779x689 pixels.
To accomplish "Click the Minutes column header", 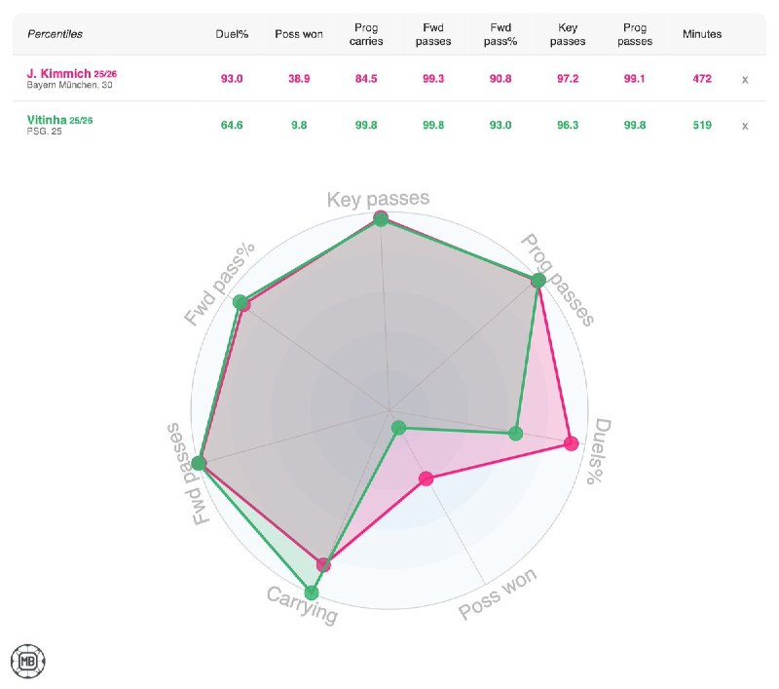I will [702, 34].
